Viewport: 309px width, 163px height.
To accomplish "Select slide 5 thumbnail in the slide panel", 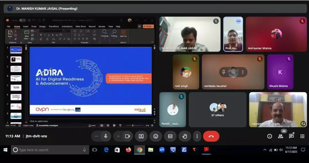I will pyautogui.click(x=16, y=88).
